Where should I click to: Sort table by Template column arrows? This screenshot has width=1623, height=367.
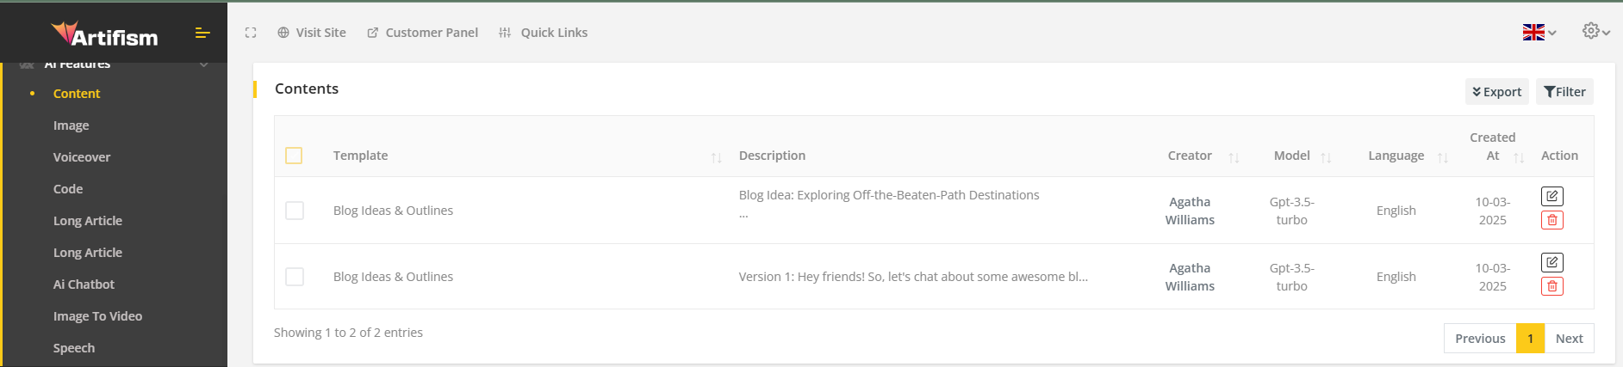(x=716, y=157)
